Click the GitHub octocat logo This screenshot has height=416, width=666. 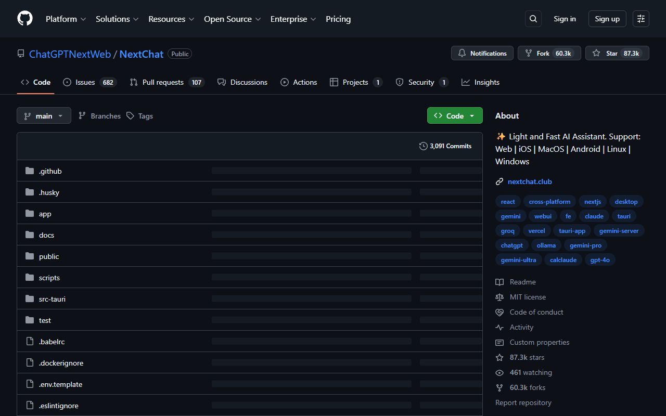tap(24, 18)
